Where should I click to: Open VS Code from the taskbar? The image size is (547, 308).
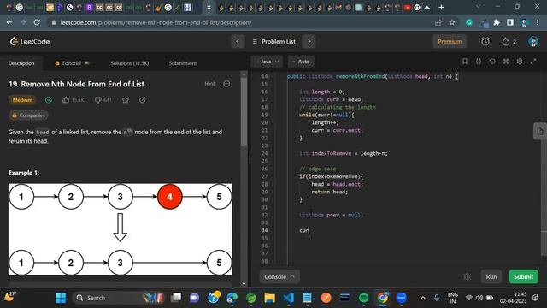(x=289, y=298)
